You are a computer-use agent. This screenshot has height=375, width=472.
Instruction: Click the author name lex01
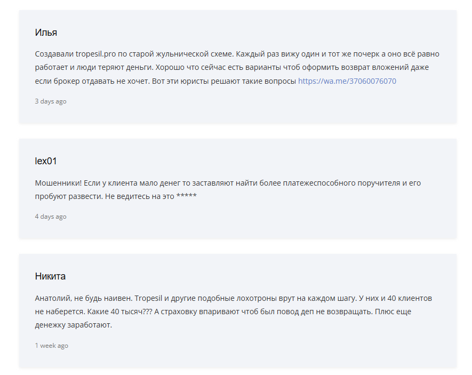pos(46,161)
